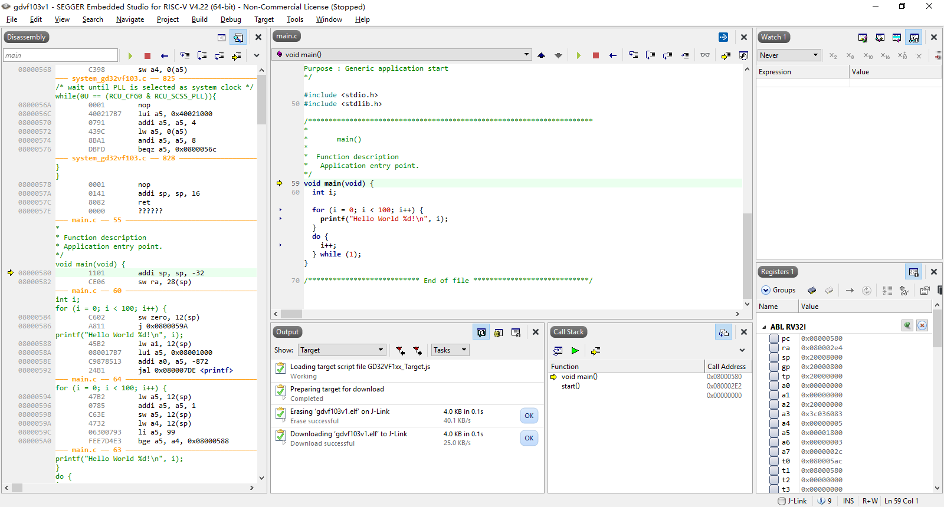944x507 pixels.
Task: Click glasses quick-watch icon in editor toolbar
Action: point(705,55)
